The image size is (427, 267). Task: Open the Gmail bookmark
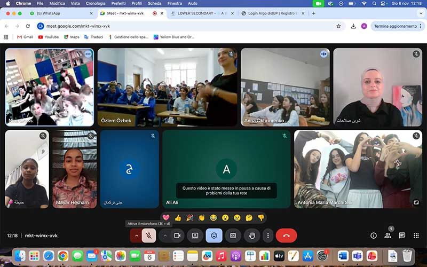pyautogui.click(x=25, y=37)
